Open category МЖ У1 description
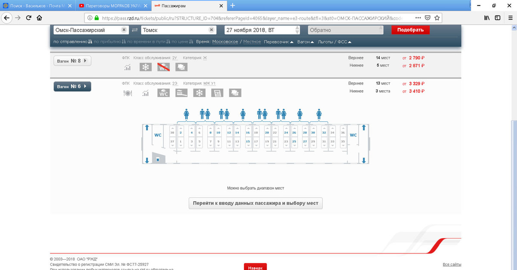This screenshot has width=517, height=270. click(x=209, y=83)
